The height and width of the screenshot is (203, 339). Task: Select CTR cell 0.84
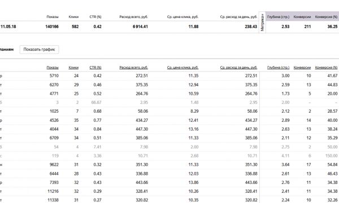point(98,129)
